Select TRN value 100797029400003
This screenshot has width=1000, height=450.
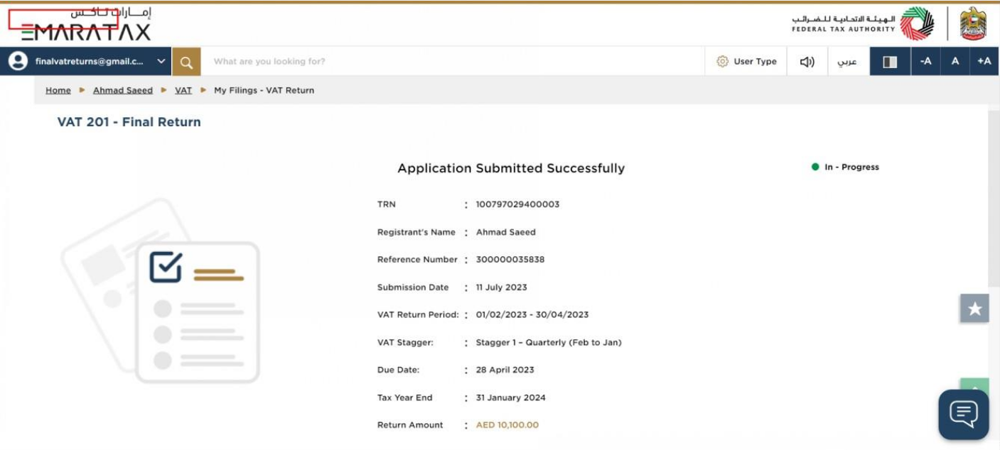pyautogui.click(x=517, y=204)
